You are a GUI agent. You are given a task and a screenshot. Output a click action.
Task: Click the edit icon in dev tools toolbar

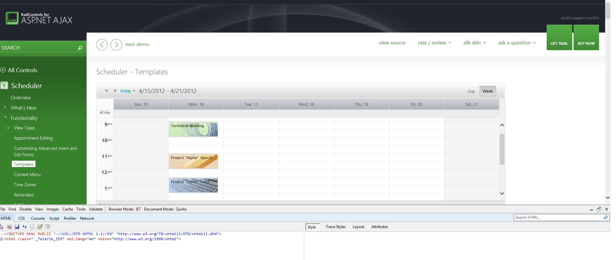tap(40, 227)
